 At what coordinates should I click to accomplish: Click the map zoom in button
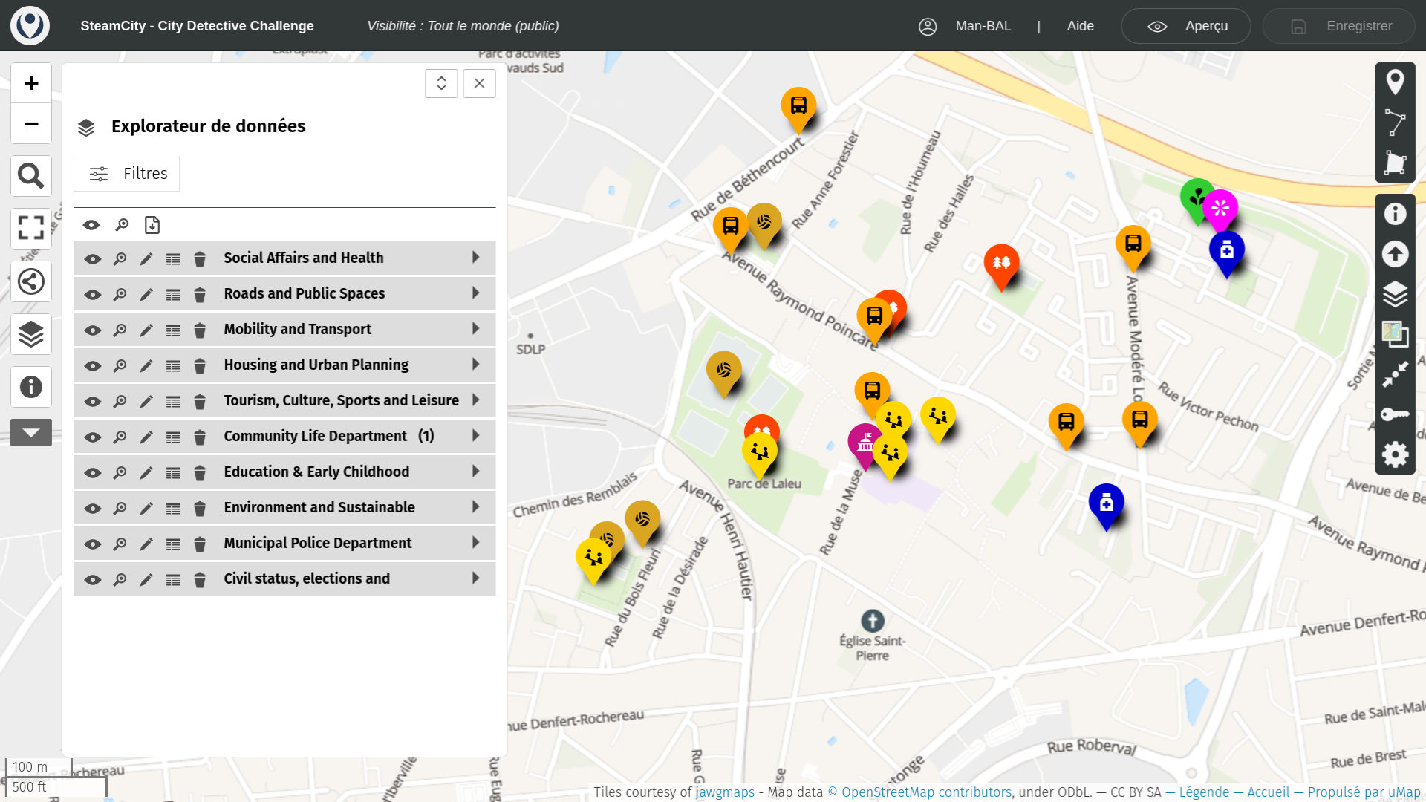pyautogui.click(x=31, y=83)
